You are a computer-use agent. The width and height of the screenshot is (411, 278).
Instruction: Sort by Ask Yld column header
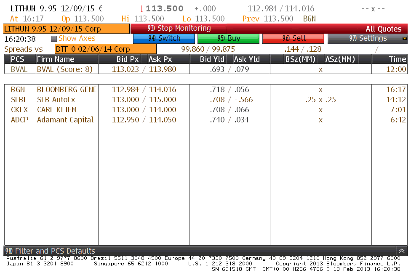click(x=247, y=59)
